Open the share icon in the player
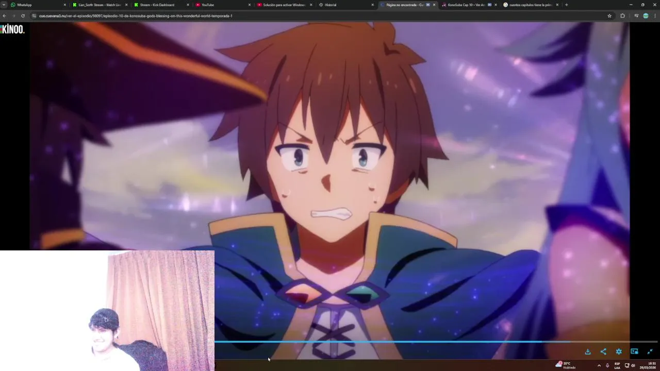The width and height of the screenshot is (660, 371). (603, 351)
